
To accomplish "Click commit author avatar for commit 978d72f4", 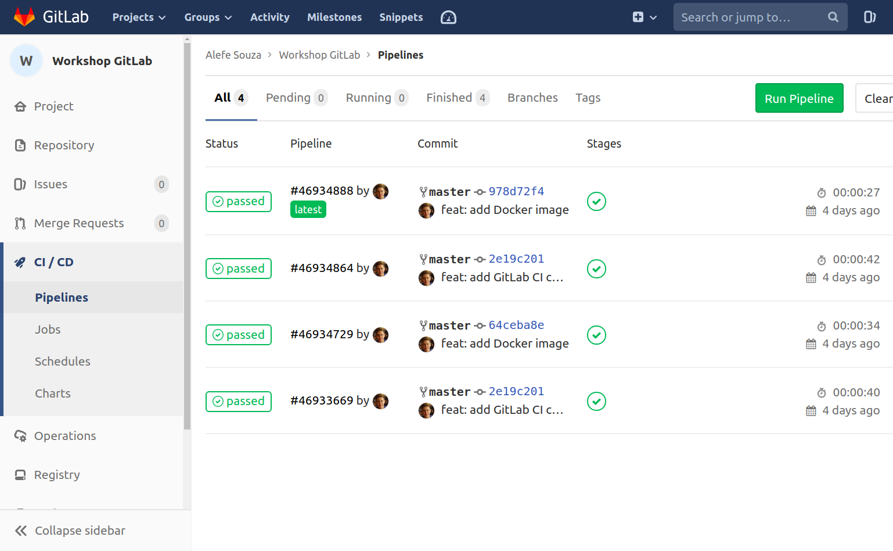I will coord(426,210).
